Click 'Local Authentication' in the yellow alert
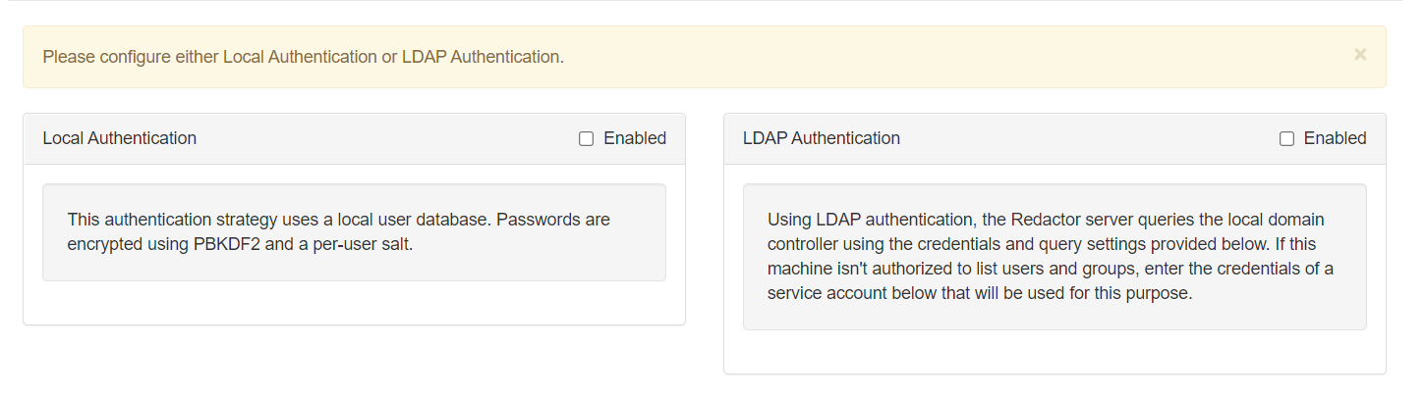Image resolution: width=1425 pixels, height=399 pixels. pyautogui.click(x=300, y=57)
